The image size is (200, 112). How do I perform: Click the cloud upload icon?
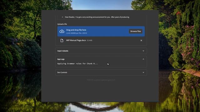[62, 31]
